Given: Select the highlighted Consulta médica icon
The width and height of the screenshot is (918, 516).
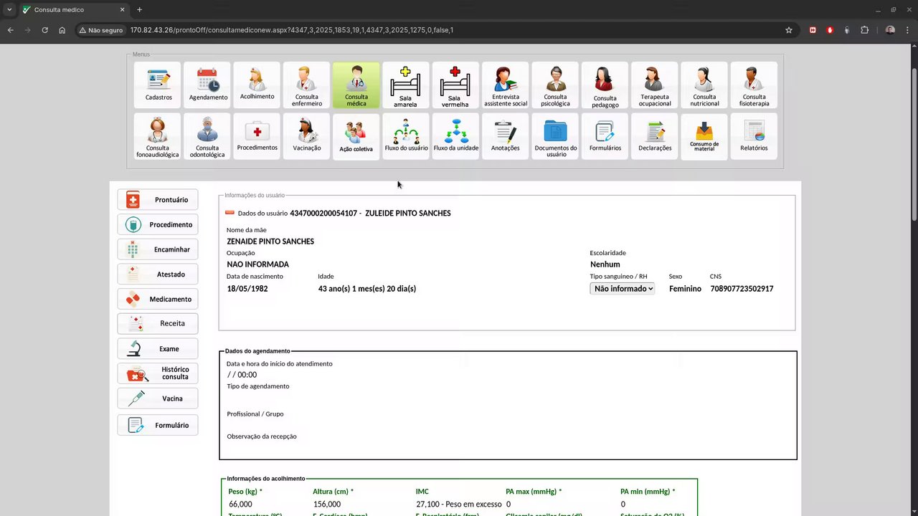Looking at the screenshot, I should [x=356, y=85].
